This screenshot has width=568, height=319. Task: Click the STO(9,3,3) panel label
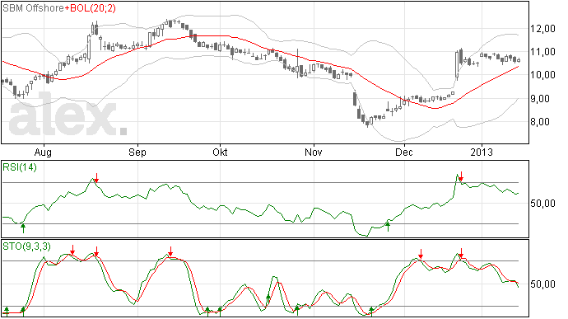[x=26, y=246]
